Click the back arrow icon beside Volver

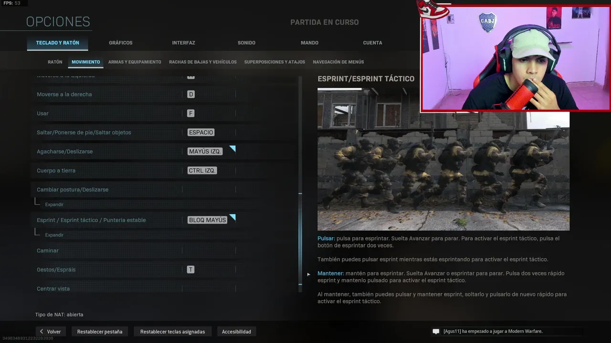42,332
